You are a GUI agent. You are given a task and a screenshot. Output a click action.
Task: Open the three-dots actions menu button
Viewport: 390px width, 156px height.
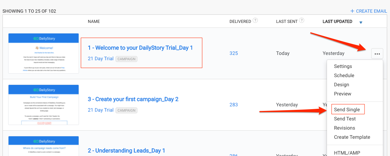coord(377,54)
